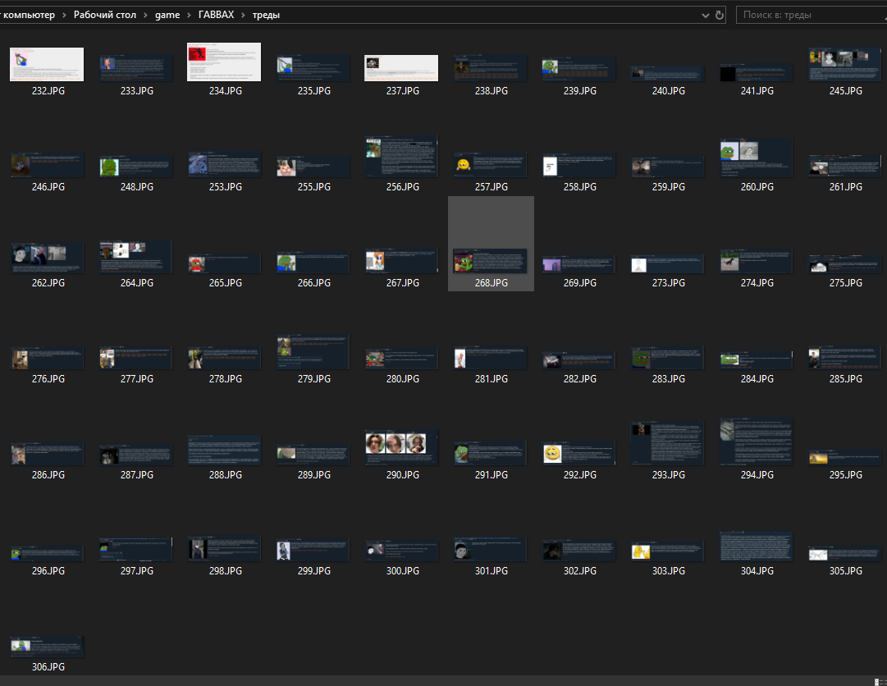The width and height of the screenshot is (887, 686).
Task: Select the 292.JPG smiley thumbnail
Action: coord(578,452)
